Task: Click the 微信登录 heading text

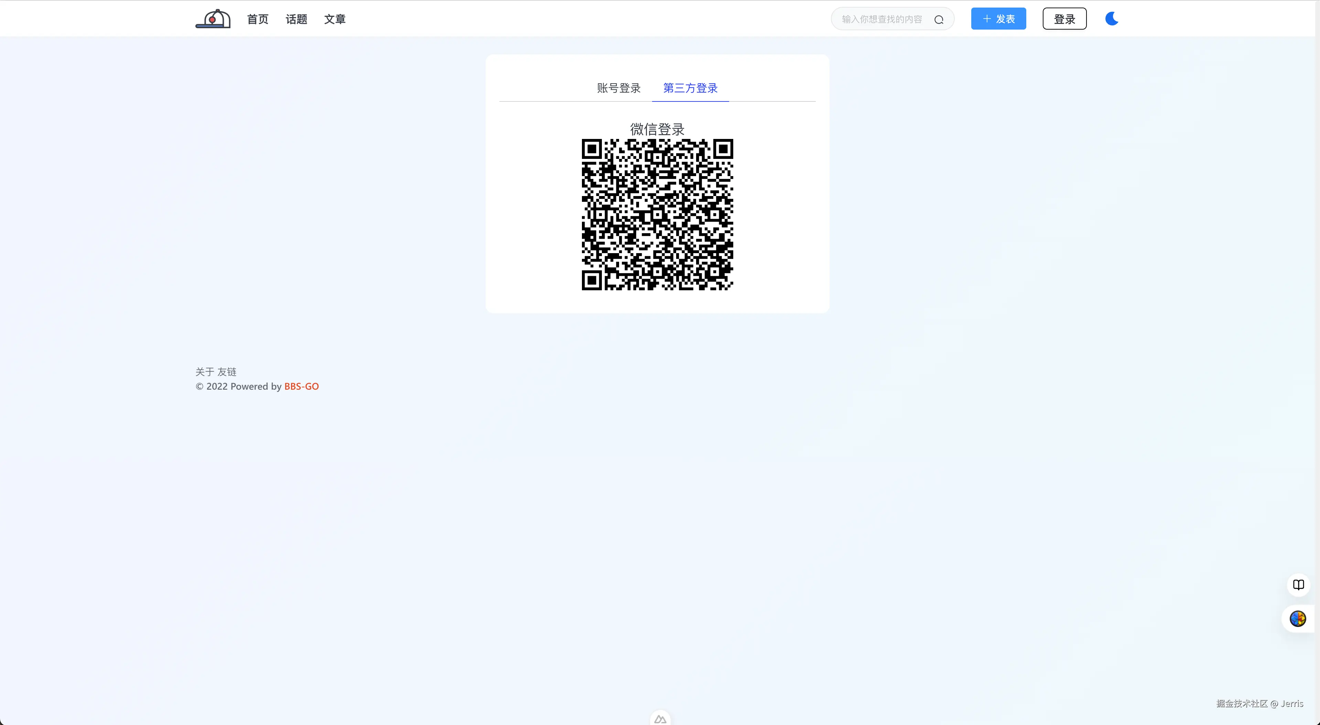Action: pos(657,129)
